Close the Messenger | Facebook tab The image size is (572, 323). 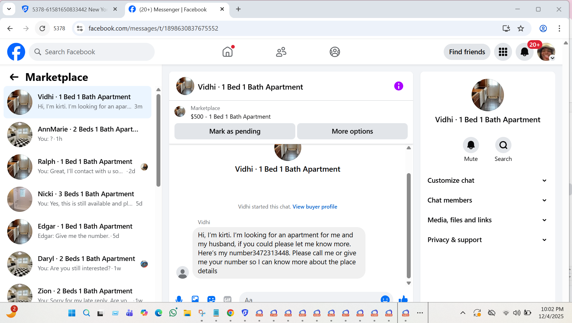point(222,9)
